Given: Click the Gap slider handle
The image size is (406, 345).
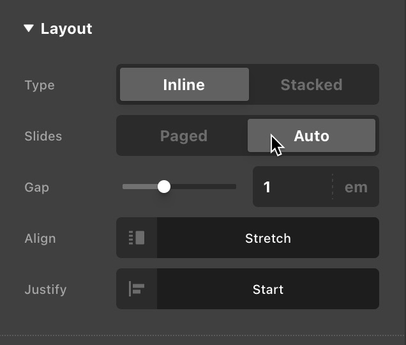Looking at the screenshot, I should [x=164, y=187].
